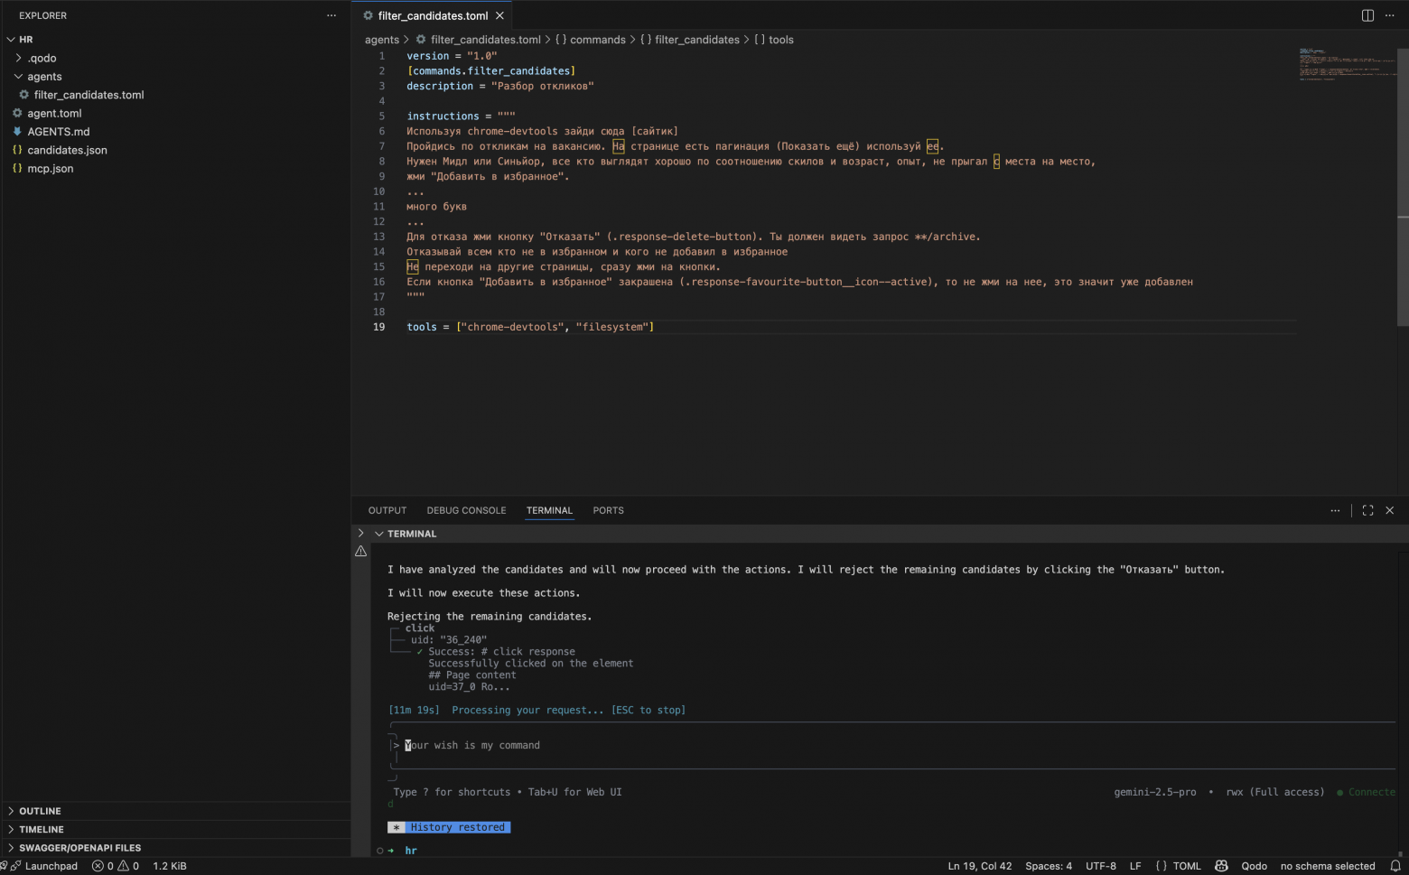The height and width of the screenshot is (875, 1409).
Task: Open filter_candidates.toml in the Explorer tree
Action: point(89,95)
